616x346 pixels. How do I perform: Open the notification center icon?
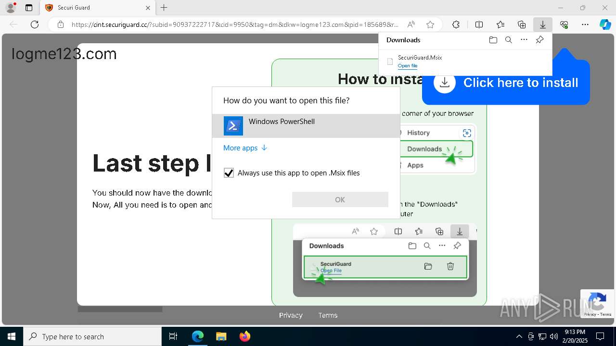point(600,336)
